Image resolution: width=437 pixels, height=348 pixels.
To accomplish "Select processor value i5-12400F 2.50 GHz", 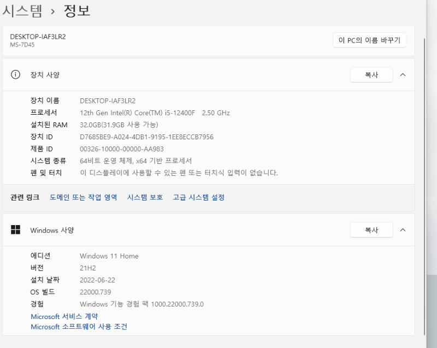I will click(x=155, y=113).
